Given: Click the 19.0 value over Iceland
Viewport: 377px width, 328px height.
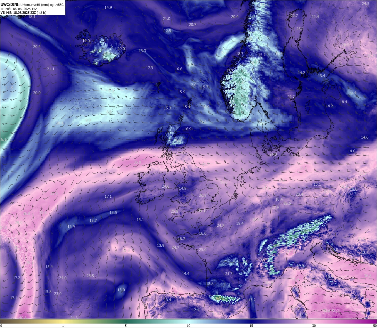Looking at the screenshot, I should 86,41.
